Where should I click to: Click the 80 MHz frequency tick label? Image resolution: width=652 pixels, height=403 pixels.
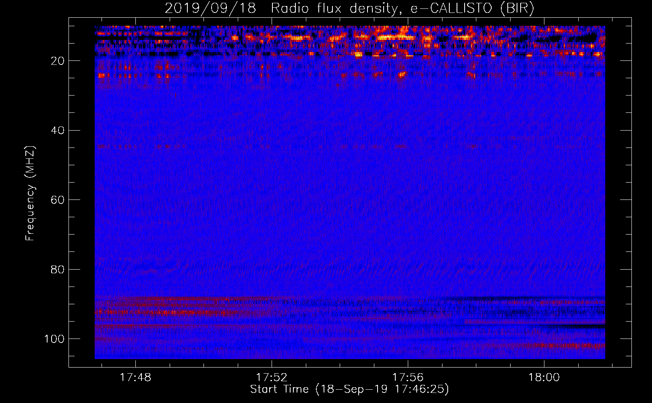pos(58,269)
